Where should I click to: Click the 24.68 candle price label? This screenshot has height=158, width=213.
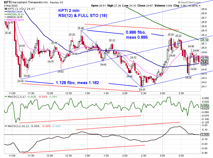pyautogui.click(x=103, y=65)
